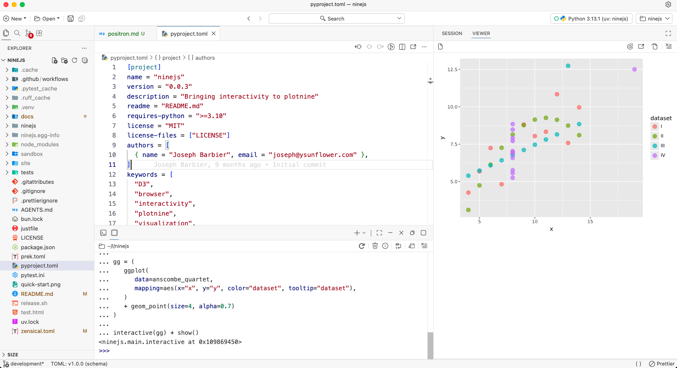Click TOML schema status bar entry
The image size is (677, 368).
click(79, 364)
